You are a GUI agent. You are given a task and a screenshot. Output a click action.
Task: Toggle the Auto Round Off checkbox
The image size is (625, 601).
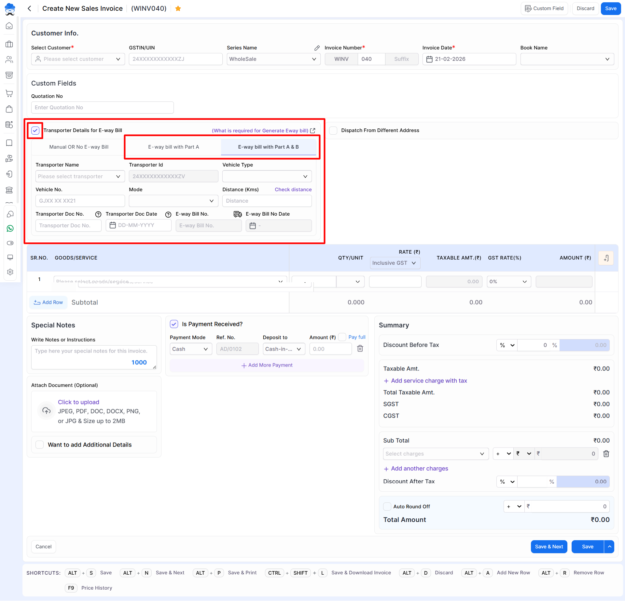[387, 506]
